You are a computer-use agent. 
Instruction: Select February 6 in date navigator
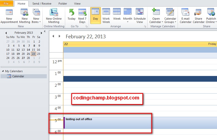[24, 46]
